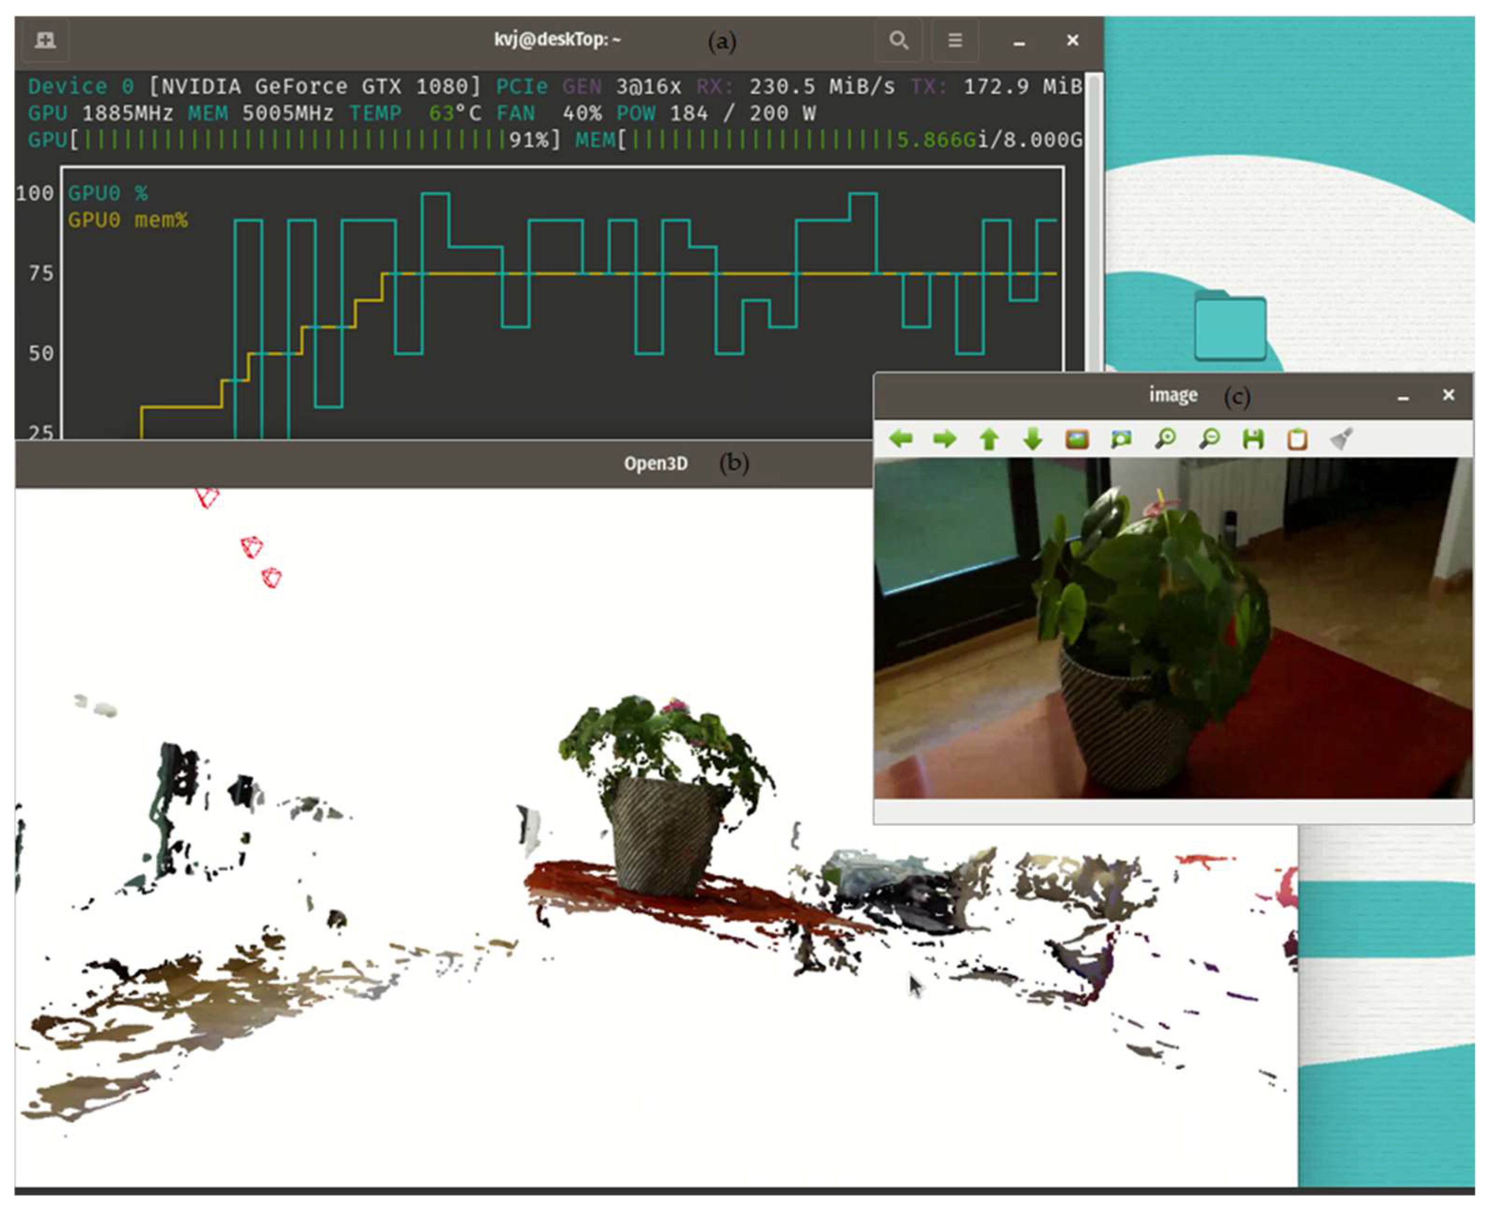Click the 'GPU0 mem%' legend label

click(127, 220)
